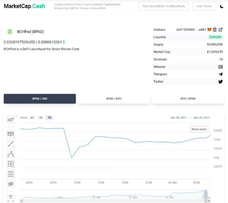Click navigator scrollbar left arrow

click(x=22, y=201)
